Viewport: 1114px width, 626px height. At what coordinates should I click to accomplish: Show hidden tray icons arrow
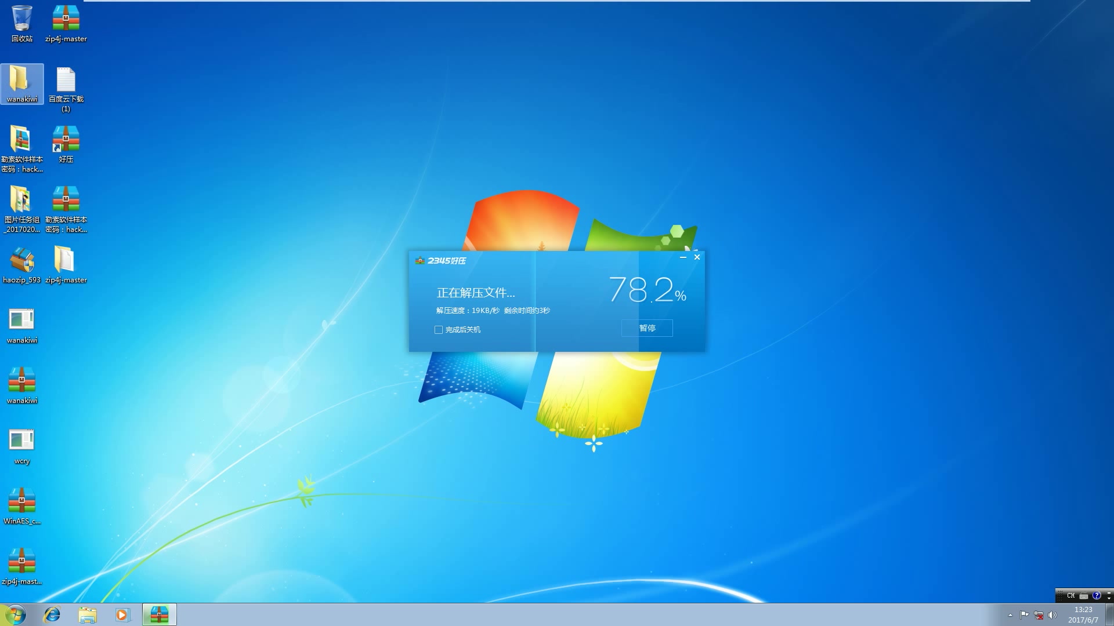pos(1010,615)
